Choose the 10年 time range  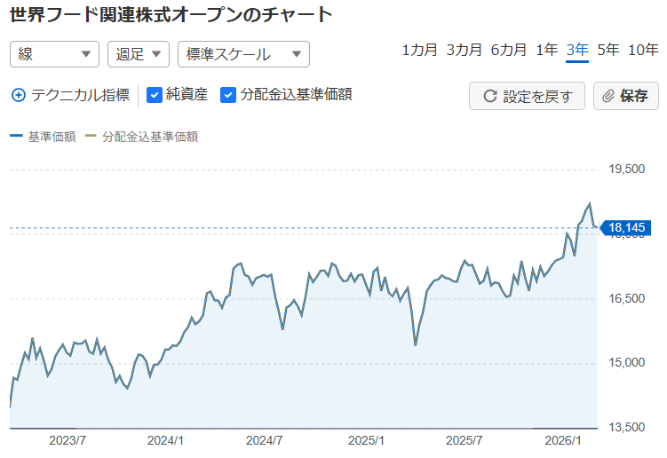pos(643,50)
